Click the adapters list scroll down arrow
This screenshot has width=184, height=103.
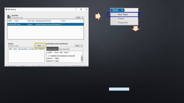tap(82, 62)
